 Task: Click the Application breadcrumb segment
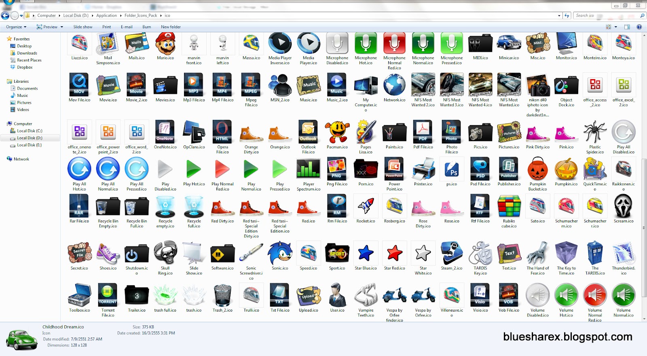coord(106,16)
